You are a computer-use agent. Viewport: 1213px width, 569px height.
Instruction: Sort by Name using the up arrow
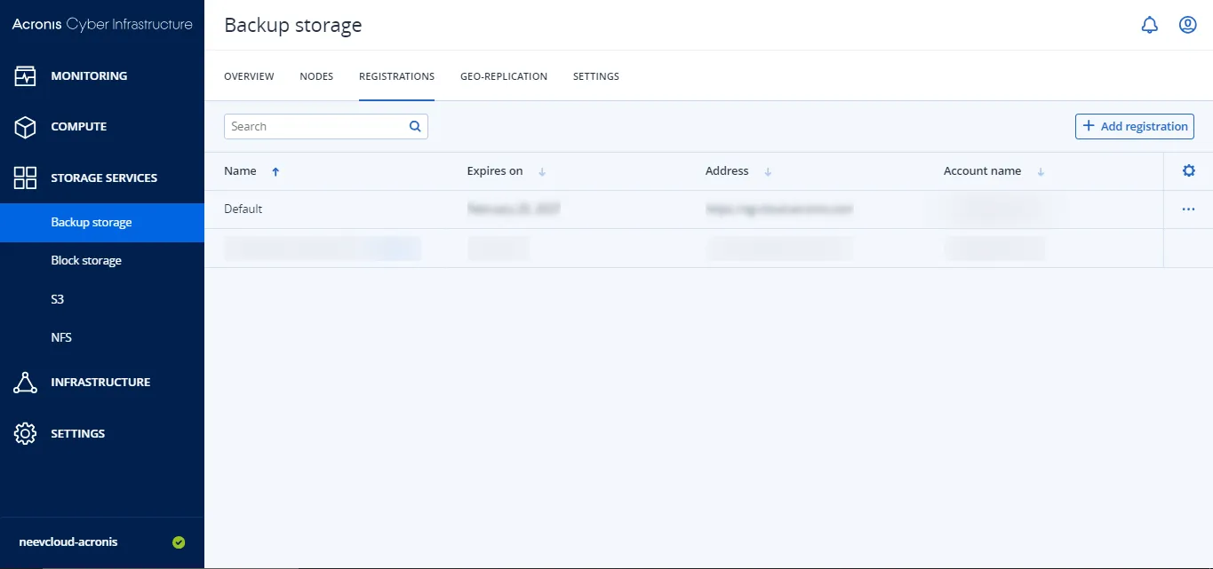pyautogui.click(x=275, y=172)
